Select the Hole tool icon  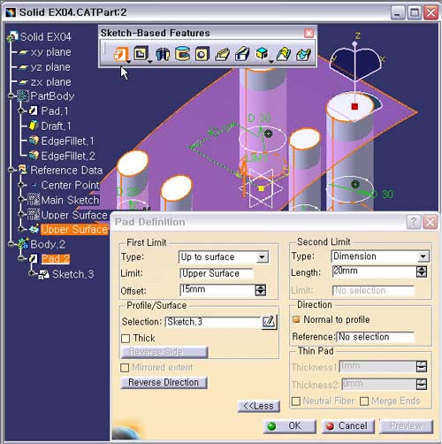click(x=202, y=54)
